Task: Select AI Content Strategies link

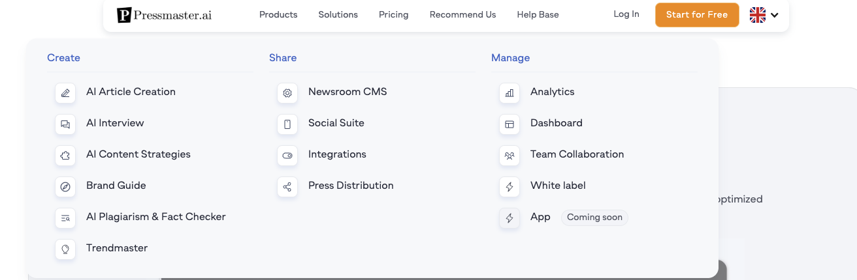Action: coord(138,154)
